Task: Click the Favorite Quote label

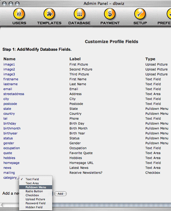Action: [81, 153]
